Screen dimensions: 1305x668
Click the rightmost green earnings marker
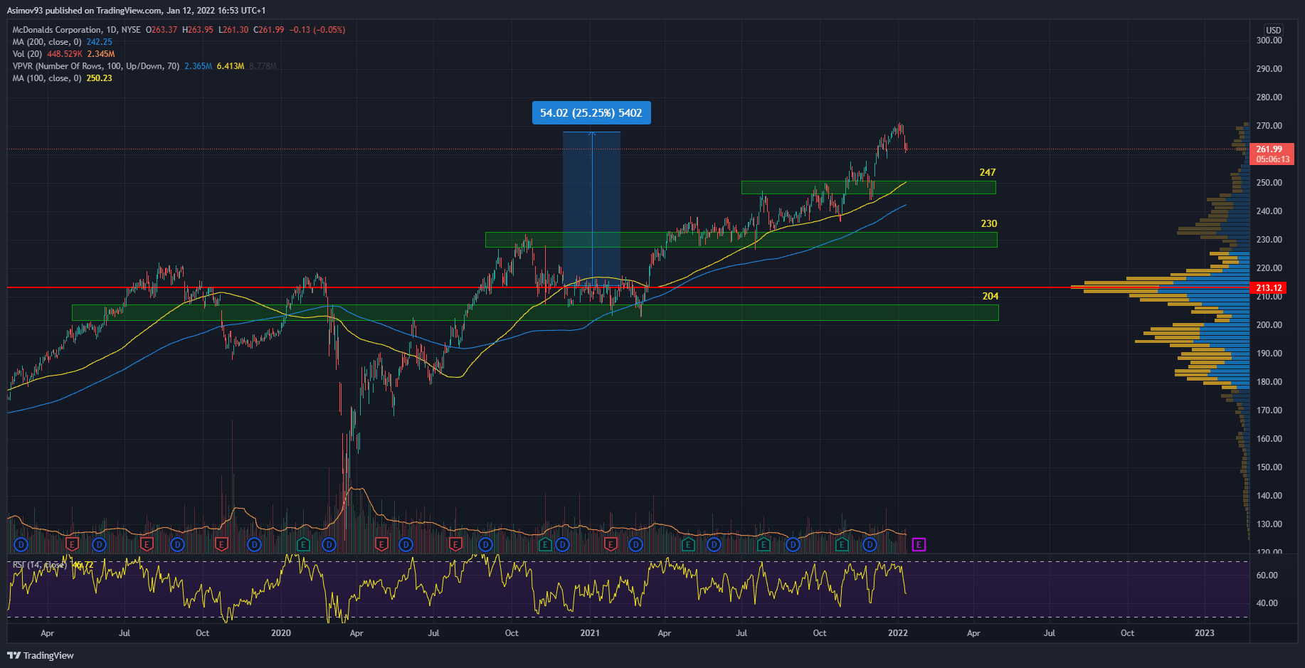pos(842,545)
